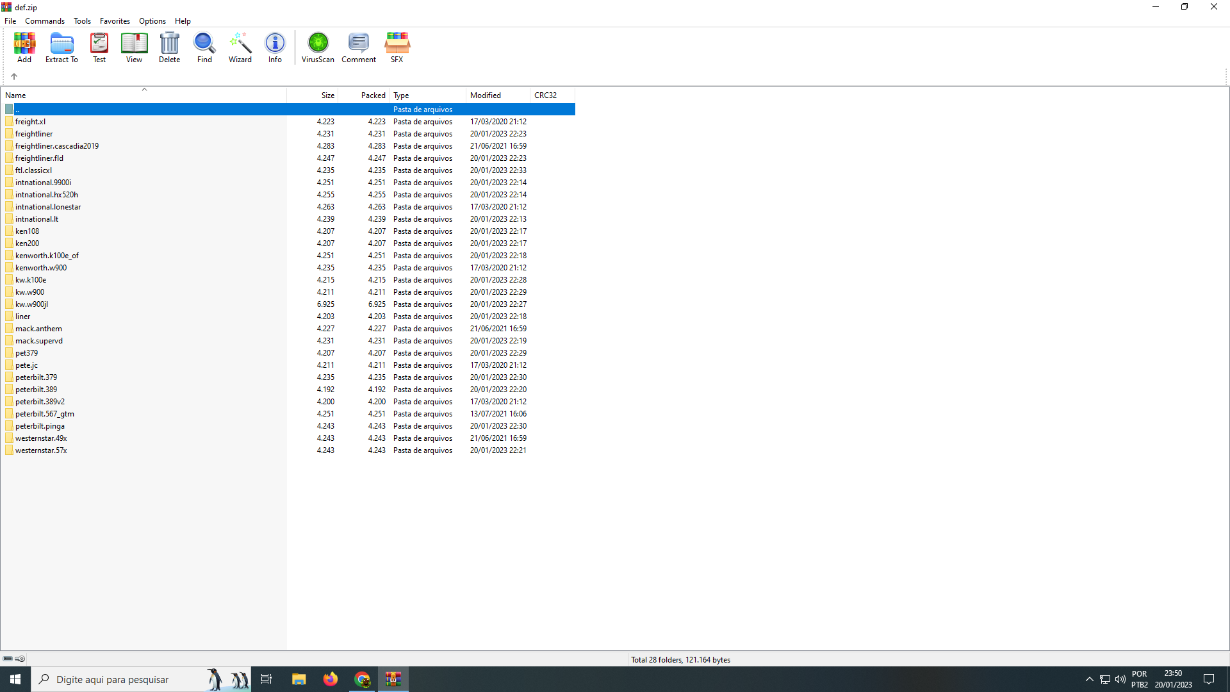Open the View file tool
This screenshot has width=1230, height=692.
tap(134, 47)
